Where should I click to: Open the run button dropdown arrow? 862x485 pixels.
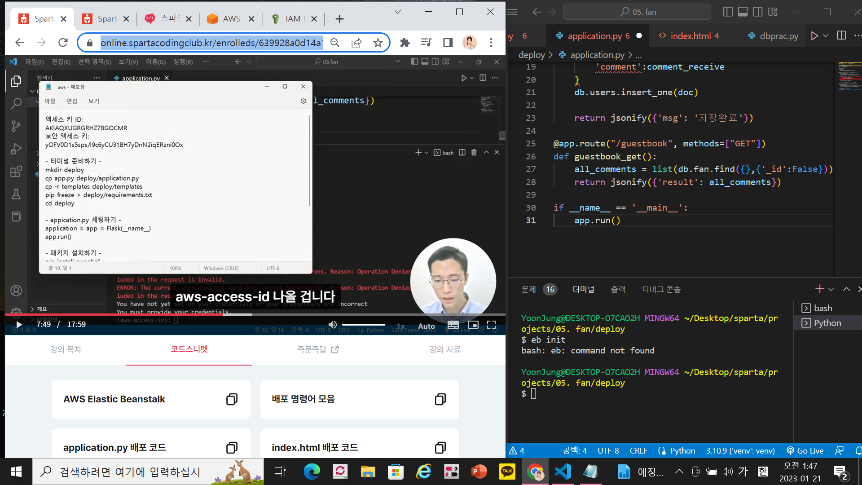pos(826,35)
